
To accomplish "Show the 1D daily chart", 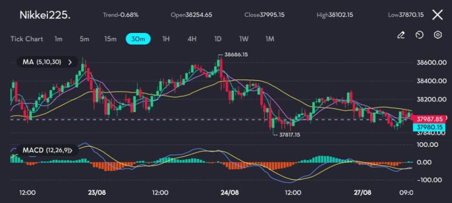I will [218, 39].
